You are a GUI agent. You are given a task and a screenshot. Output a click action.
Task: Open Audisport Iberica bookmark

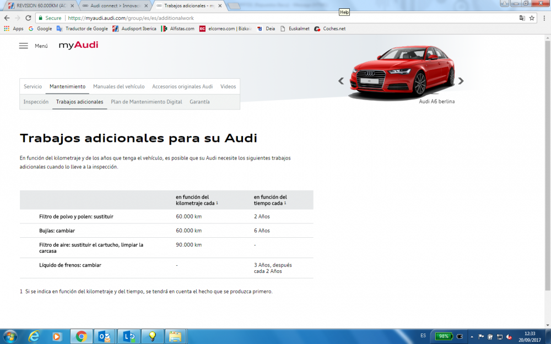[x=134, y=29]
